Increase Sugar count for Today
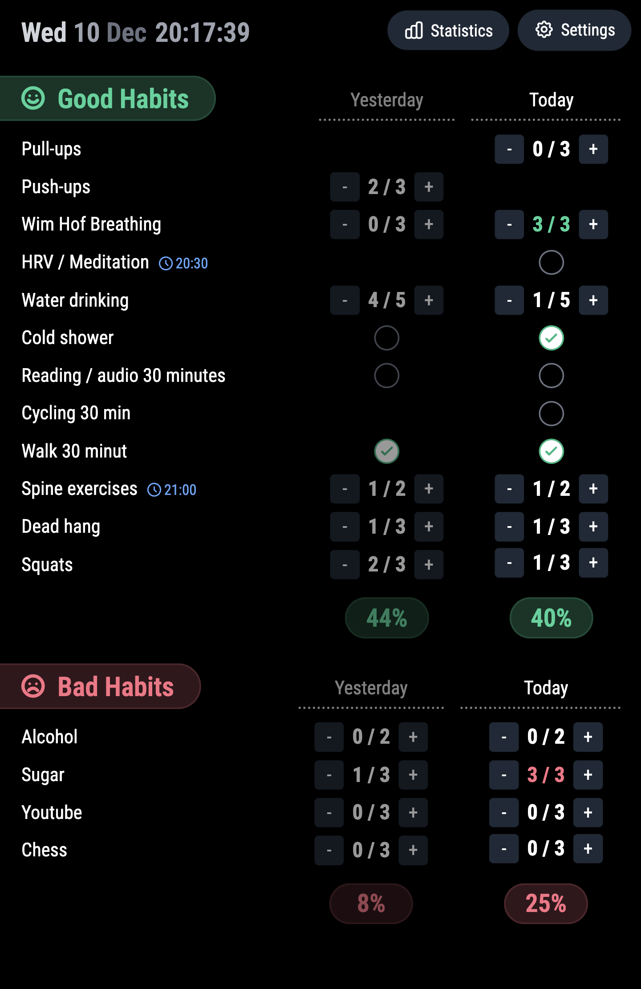 click(587, 774)
